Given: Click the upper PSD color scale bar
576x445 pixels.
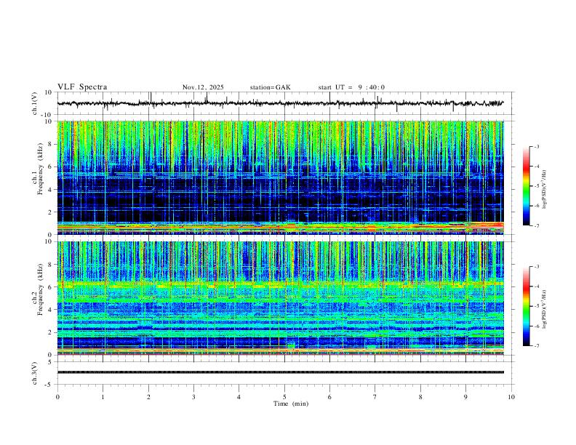Looking at the screenshot, I should pyautogui.click(x=526, y=186).
